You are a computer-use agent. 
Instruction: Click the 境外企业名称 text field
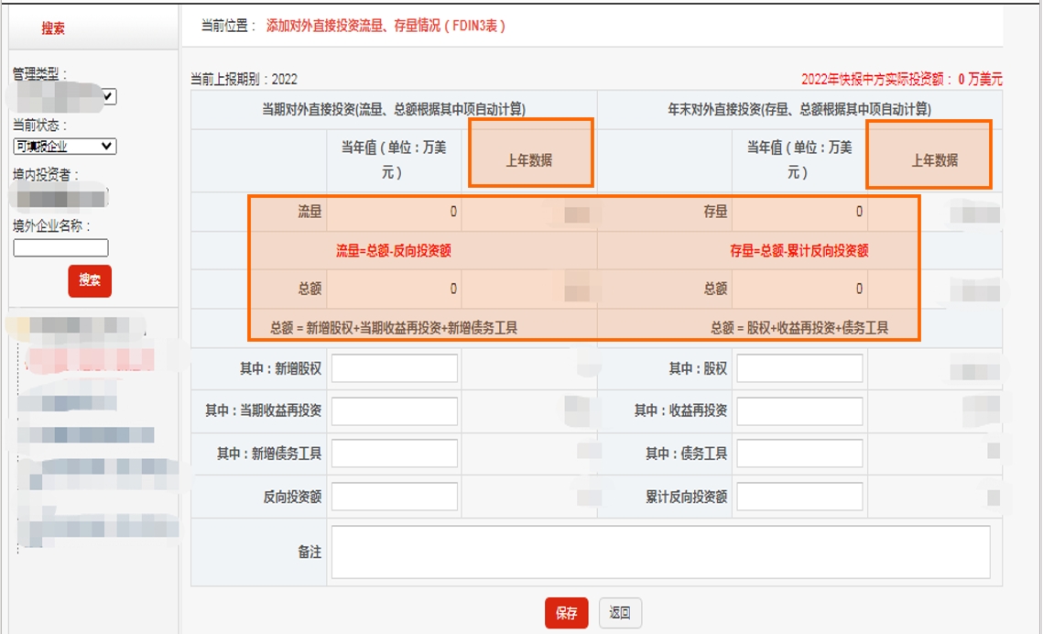tap(60, 247)
